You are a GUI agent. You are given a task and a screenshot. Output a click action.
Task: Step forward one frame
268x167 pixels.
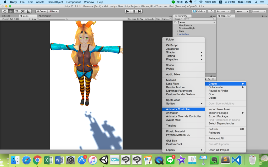[140, 11]
